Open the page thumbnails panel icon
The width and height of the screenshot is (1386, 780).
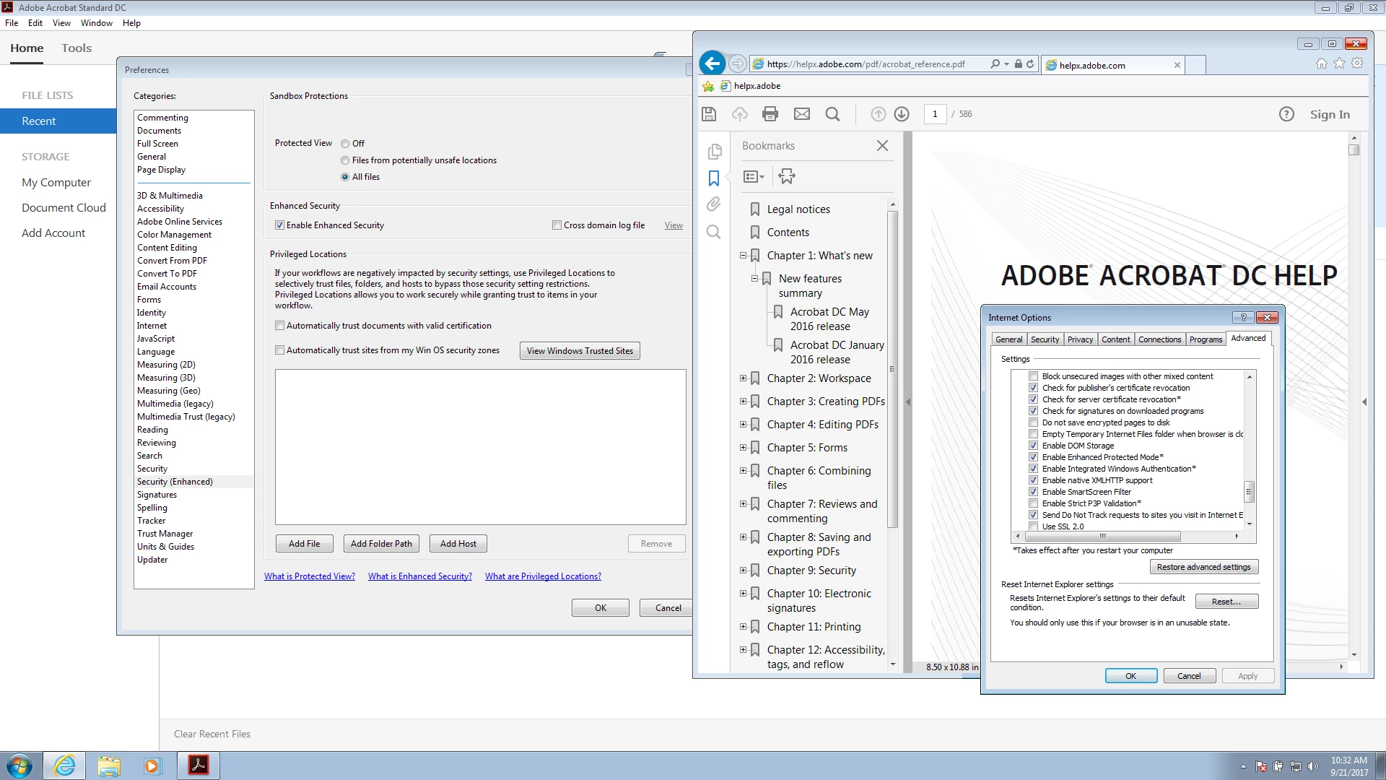(715, 151)
